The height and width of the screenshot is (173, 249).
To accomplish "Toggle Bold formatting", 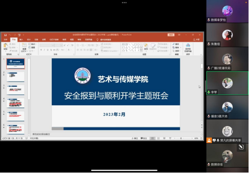I will pos(41,50).
